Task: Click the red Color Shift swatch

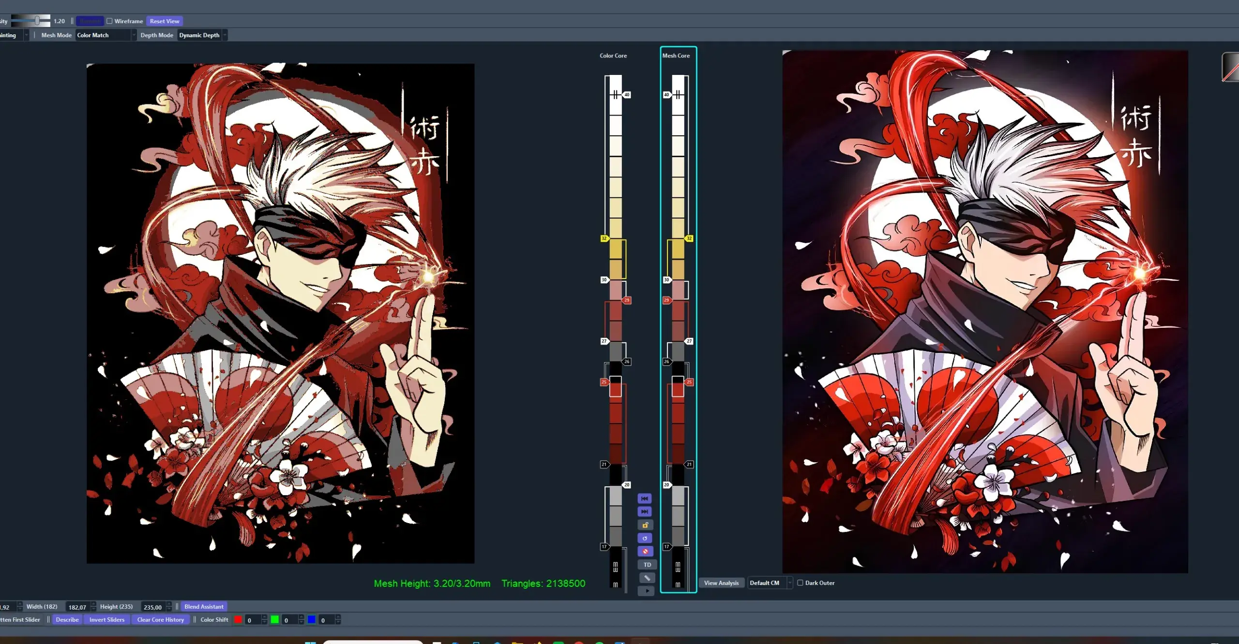Action: click(x=238, y=620)
